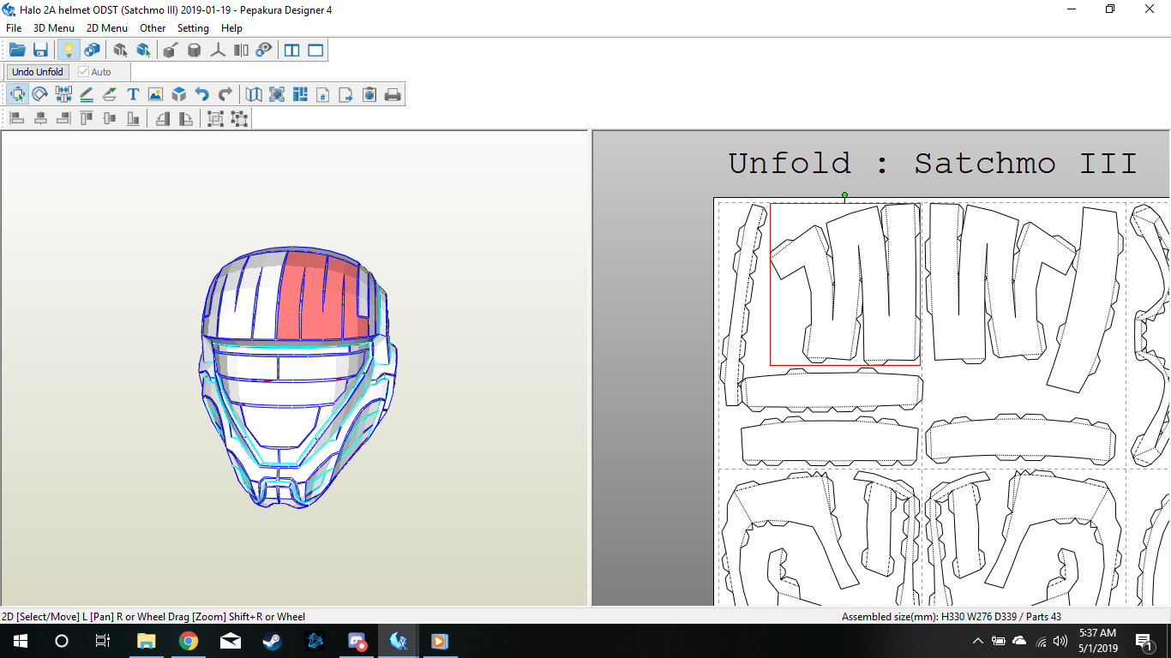Open the Other menu
This screenshot has width=1171, height=658.
(x=153, y=28)
